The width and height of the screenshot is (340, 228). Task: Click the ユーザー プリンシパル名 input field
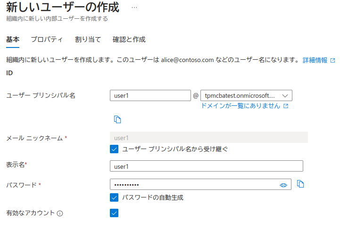click(x=150, y=95)
